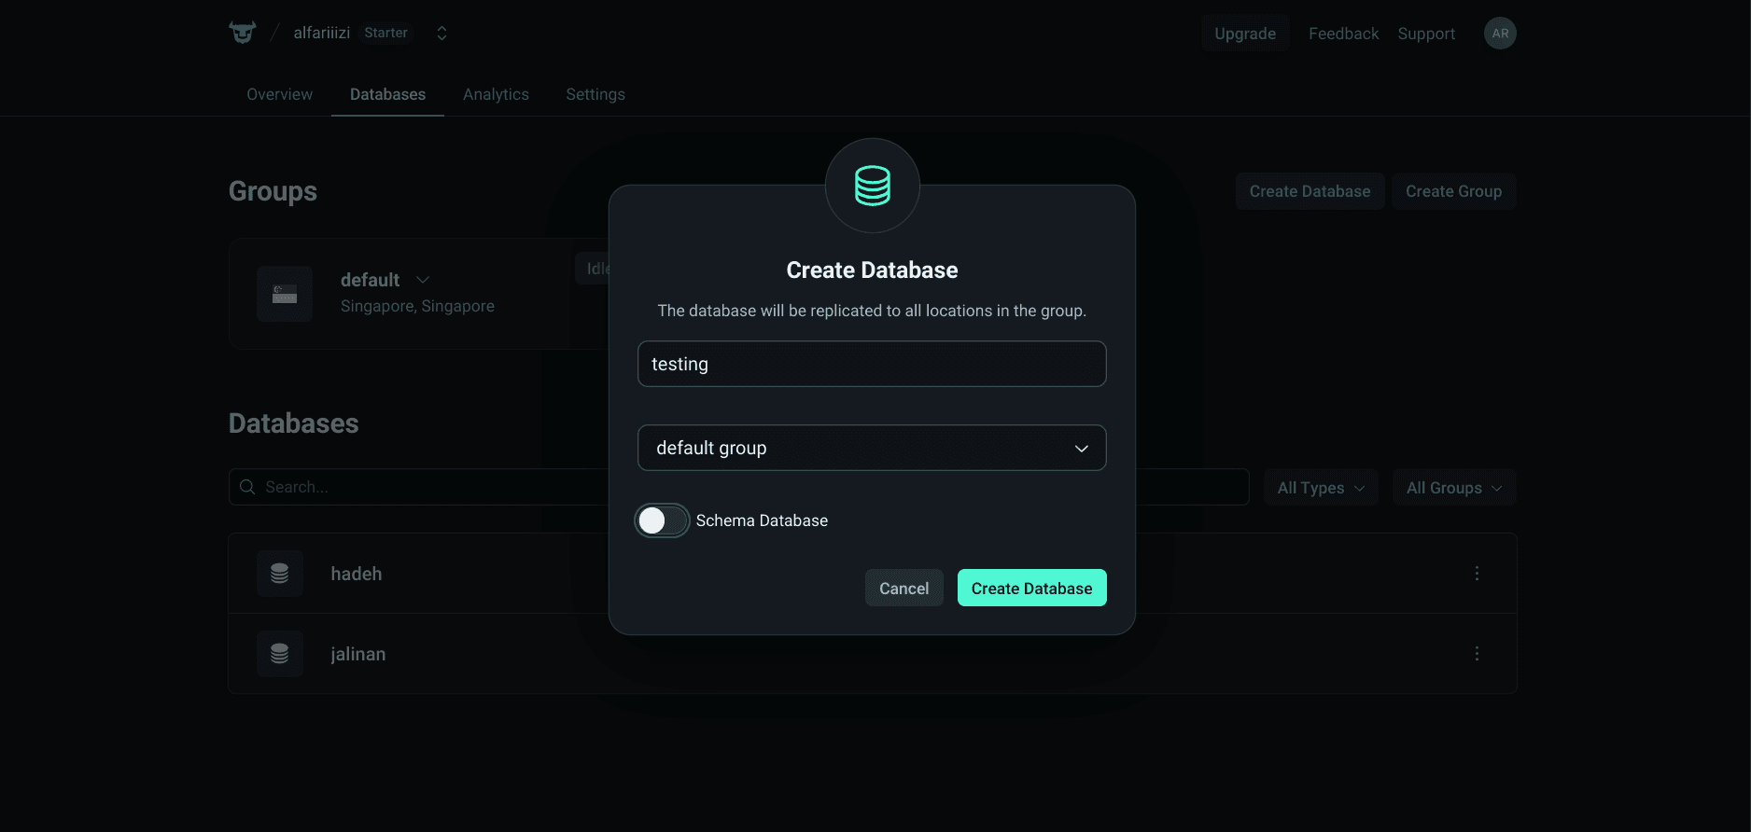Viewport: 1751px width, 832px height.
Task: Click the Create Database button beside Create Group
Action: [1310, 191]
